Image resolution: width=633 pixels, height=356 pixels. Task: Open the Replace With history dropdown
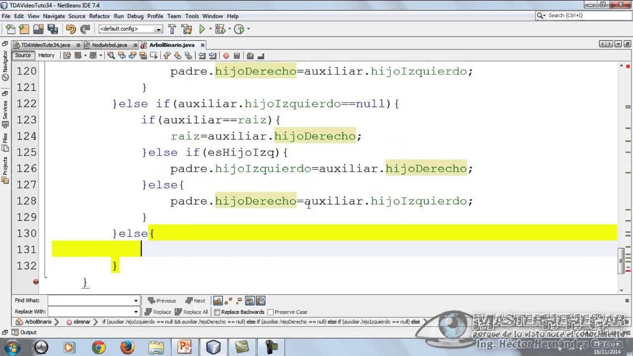[x=136, y=311]
